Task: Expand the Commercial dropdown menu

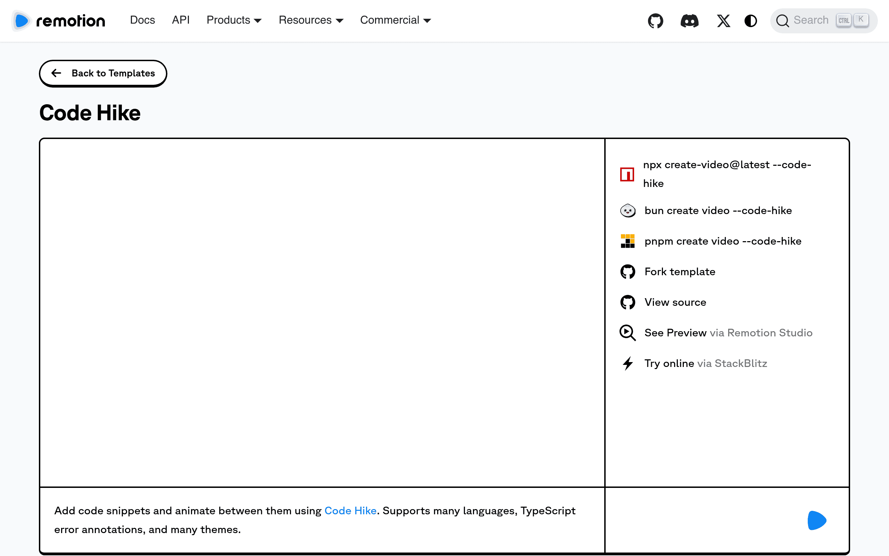Action: click(395, 20)
